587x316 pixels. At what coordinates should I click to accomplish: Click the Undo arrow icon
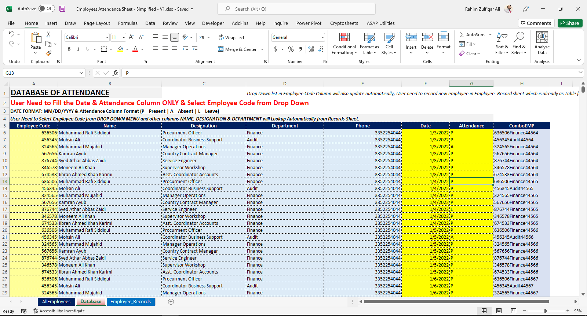(x=12, y=34)
